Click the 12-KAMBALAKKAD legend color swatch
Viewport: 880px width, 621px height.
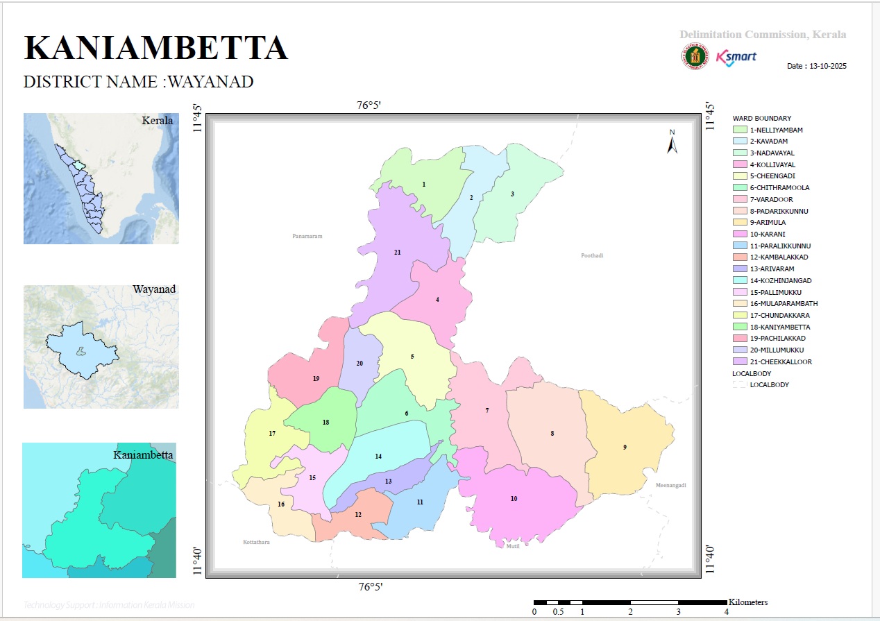(x=740, y=257)
